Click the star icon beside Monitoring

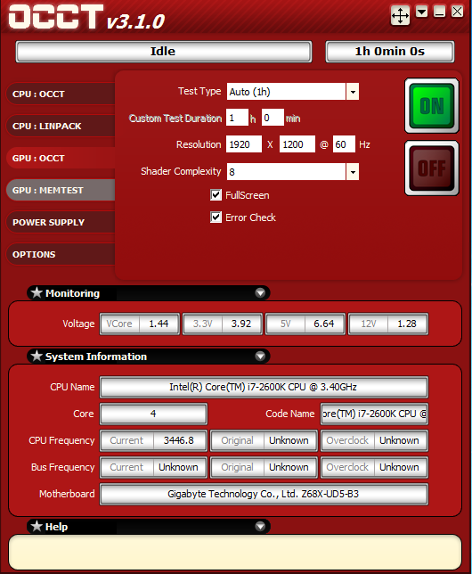click(37, 292)
